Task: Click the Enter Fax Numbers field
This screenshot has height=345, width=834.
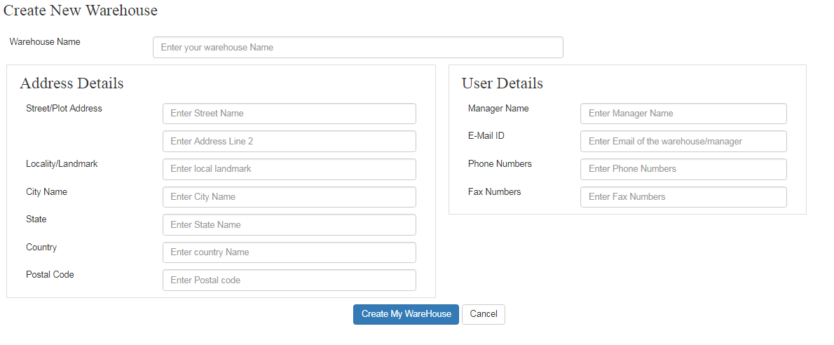Action: point(683,197)
